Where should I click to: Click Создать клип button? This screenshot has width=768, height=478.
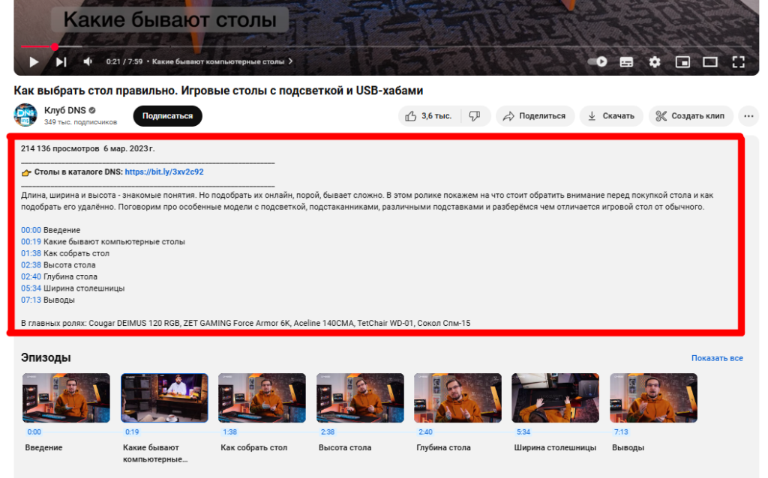click(x=691, y=116)
